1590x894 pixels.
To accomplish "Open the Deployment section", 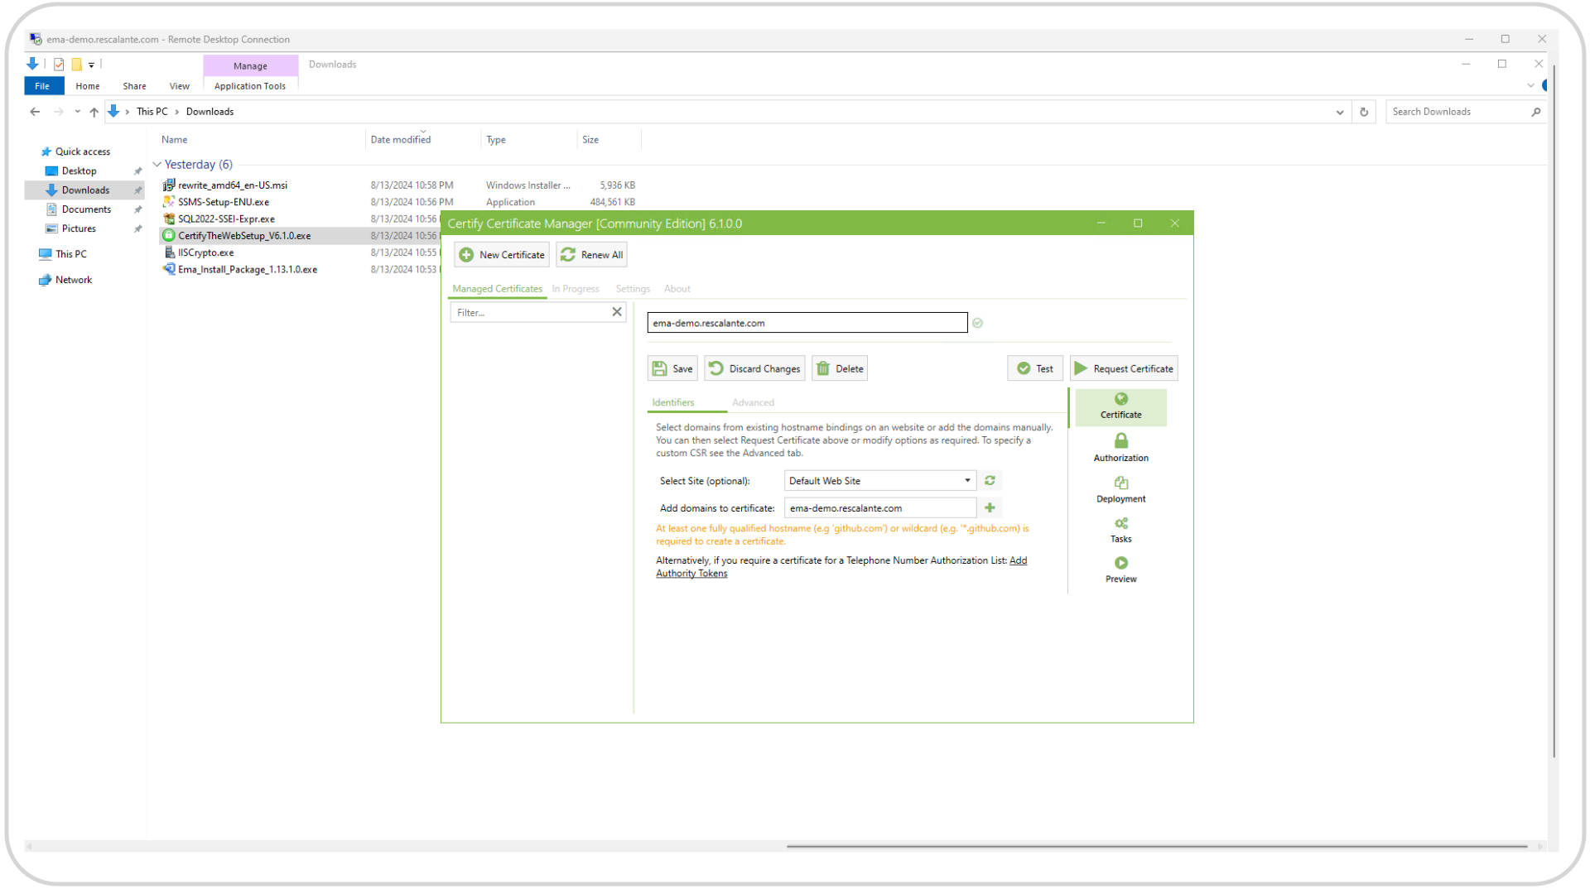I will 1120,489.
